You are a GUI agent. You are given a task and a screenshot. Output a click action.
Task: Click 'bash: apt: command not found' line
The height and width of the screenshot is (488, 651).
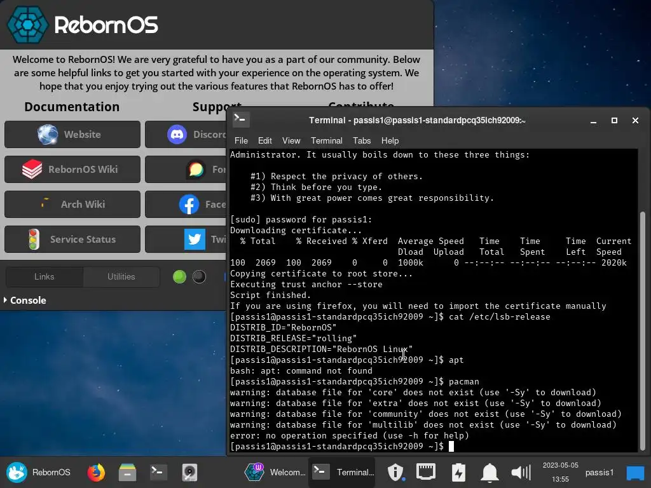(x=301, y=370)
